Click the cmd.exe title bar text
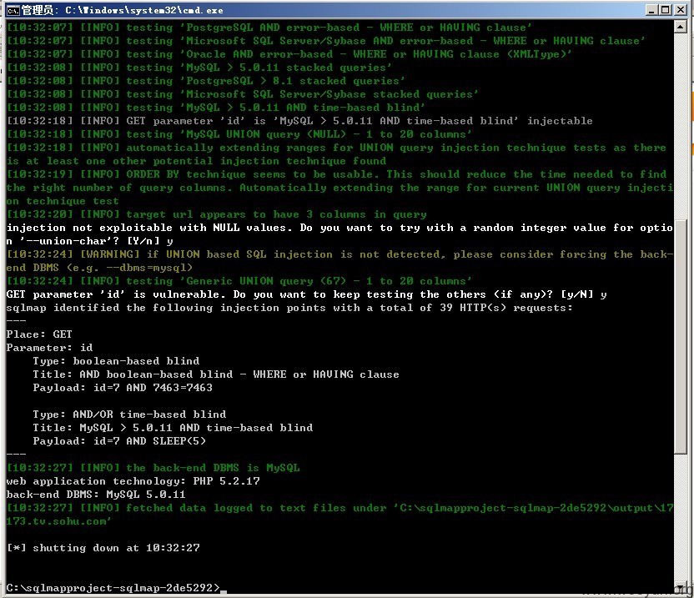The width and height of the screenshot is (694, 598). 122,10
